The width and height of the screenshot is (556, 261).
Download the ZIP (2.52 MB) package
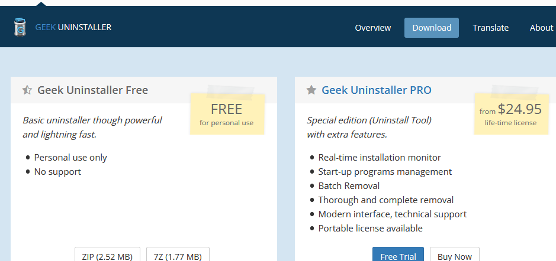107,256
